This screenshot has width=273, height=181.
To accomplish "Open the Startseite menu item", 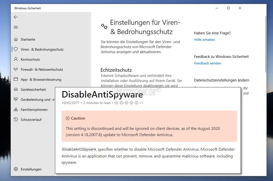I will (28, 39).
